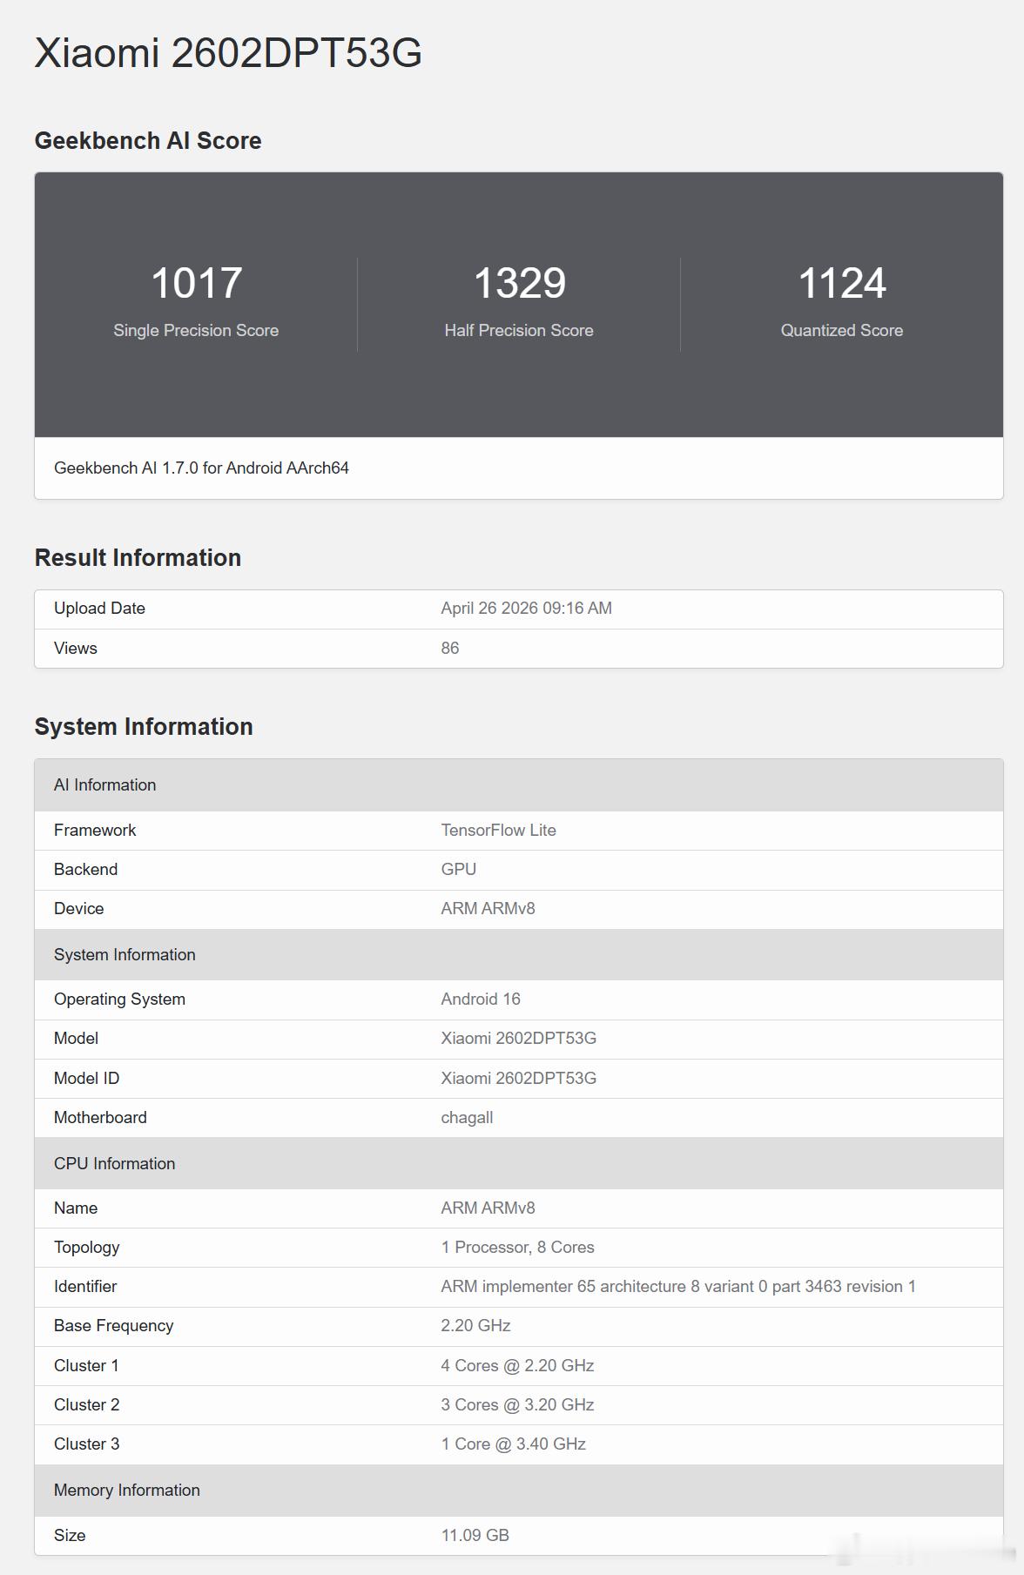Click the Device row label
1024x1575 pixels.
point(78,908)
